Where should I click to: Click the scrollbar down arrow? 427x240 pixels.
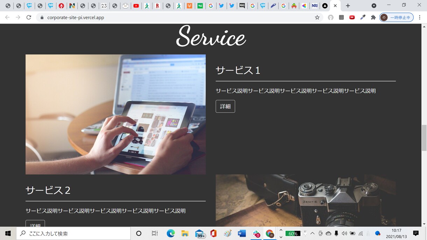(424, 224)
